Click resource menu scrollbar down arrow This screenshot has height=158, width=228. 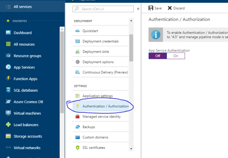131,149
